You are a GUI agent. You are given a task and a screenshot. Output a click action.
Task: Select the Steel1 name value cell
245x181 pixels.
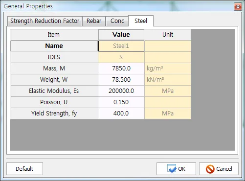coord(121,46)
